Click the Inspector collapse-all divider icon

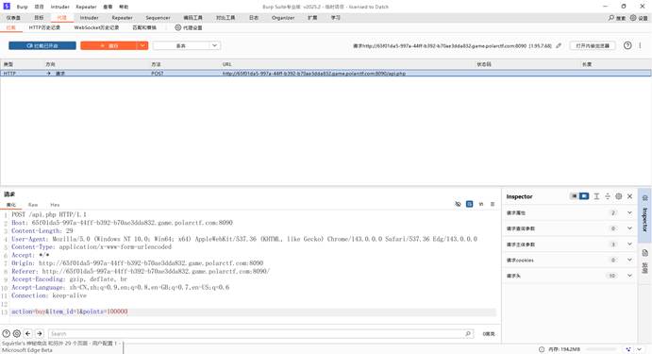click(x=608, y=196)
